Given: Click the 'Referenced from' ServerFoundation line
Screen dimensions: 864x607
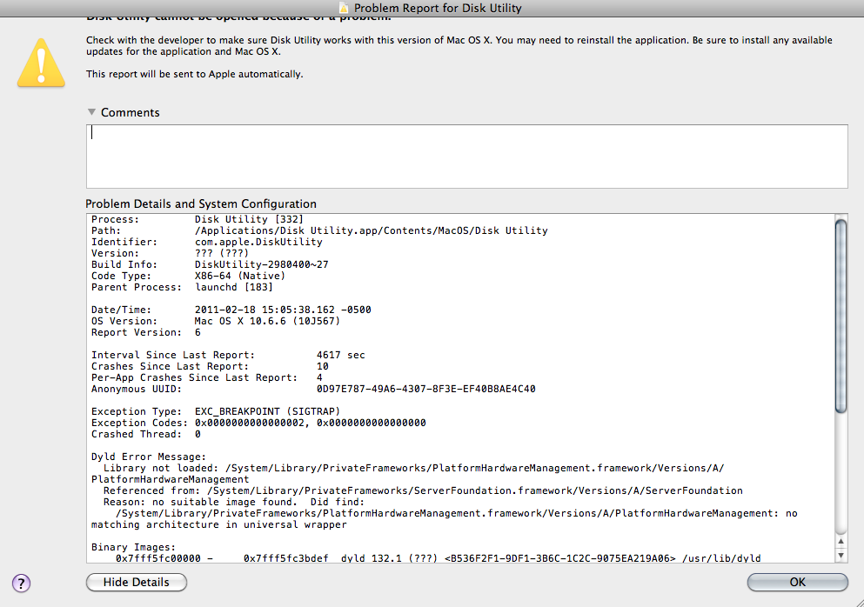Looking at the screenshot, I should pos(423,490).
